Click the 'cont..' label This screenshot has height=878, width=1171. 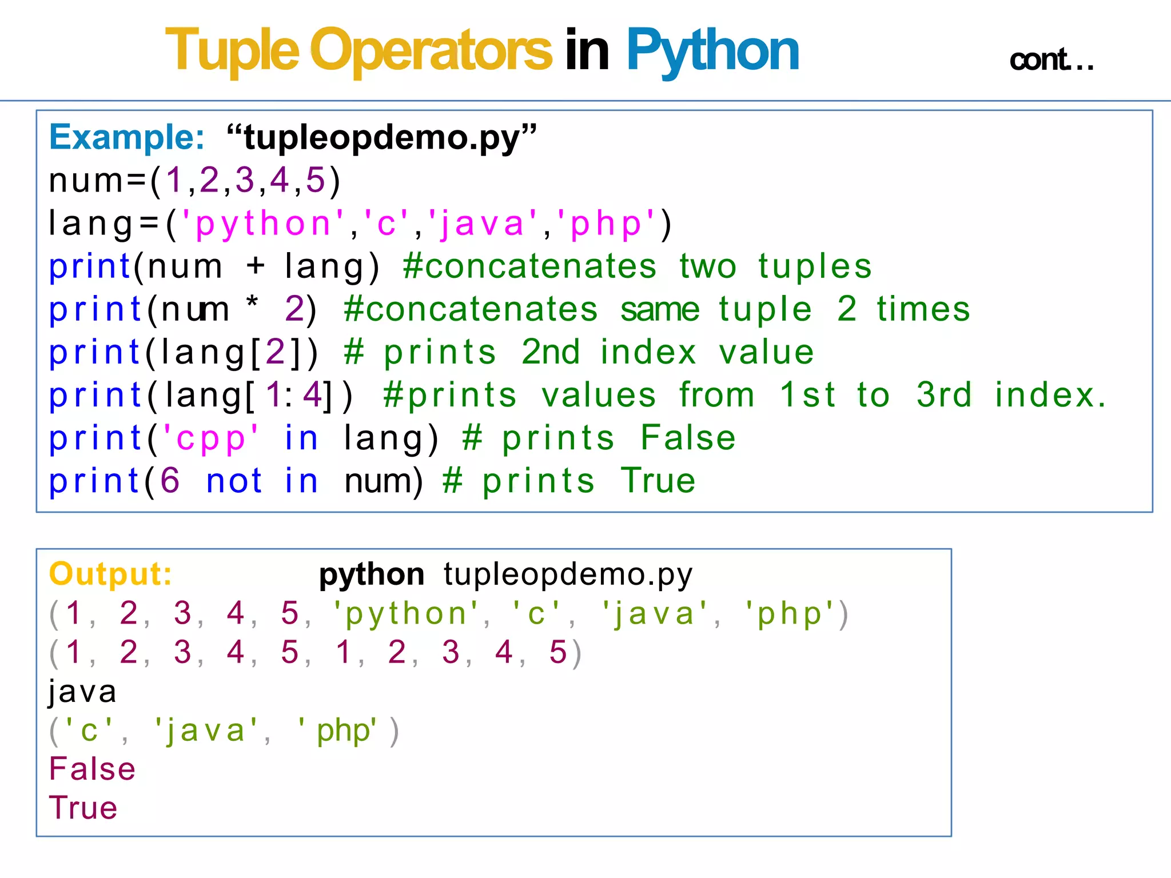click(x=1051, y=60)
